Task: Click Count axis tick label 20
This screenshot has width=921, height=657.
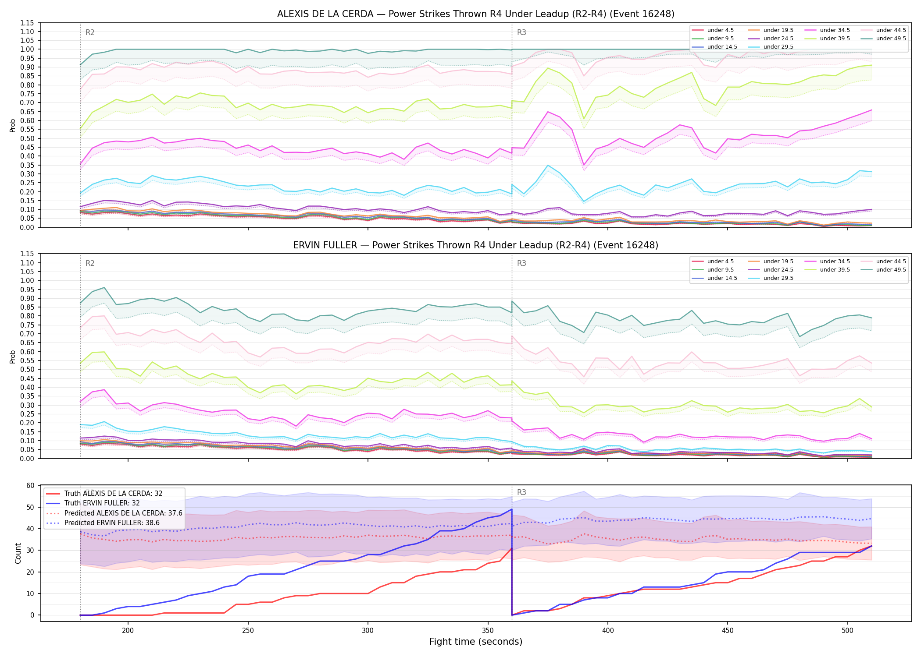Action: (x=30, y=572)
